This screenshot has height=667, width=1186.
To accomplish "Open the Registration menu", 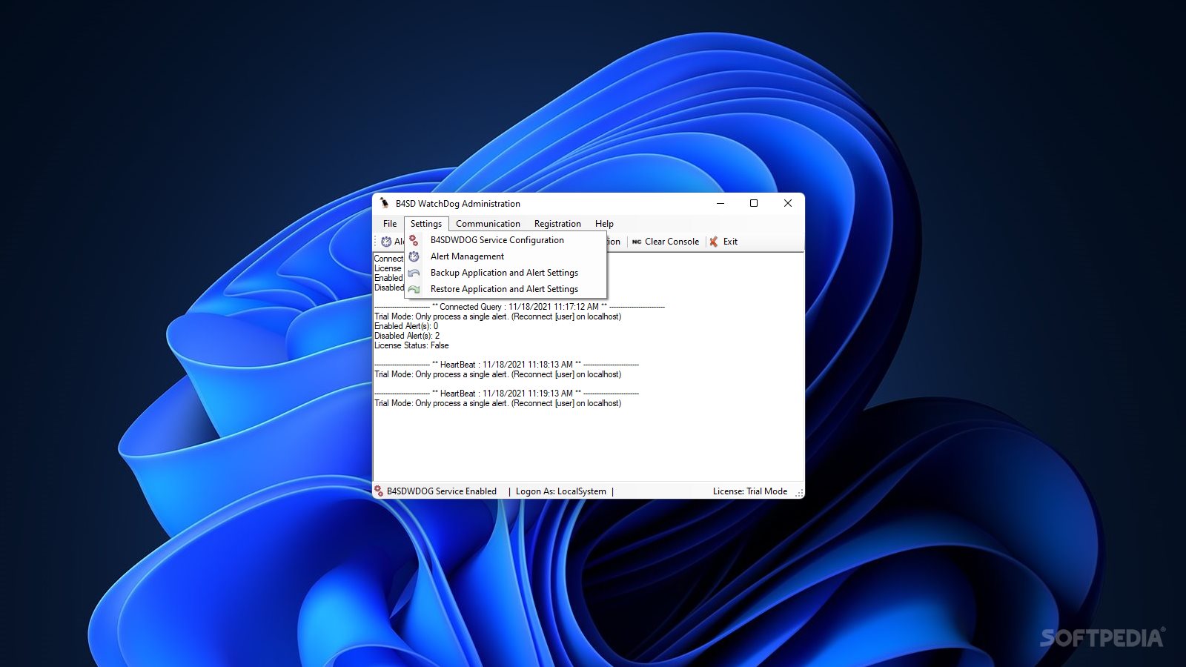I will pyautogui.click(x=557, y=224).
